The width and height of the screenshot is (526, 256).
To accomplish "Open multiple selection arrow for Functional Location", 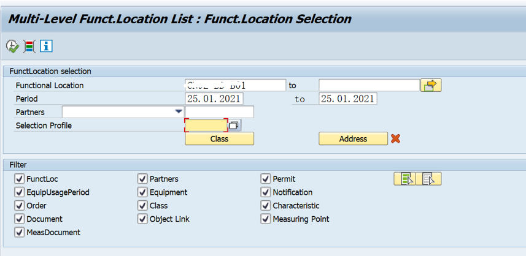I will click(x=431, y=85).
